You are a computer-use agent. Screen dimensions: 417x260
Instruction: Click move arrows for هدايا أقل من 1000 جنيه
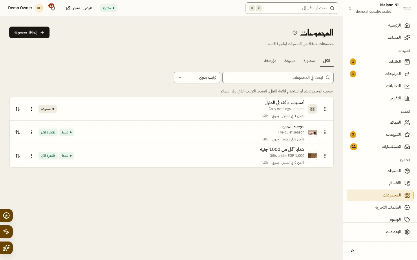tap(18, 156)
